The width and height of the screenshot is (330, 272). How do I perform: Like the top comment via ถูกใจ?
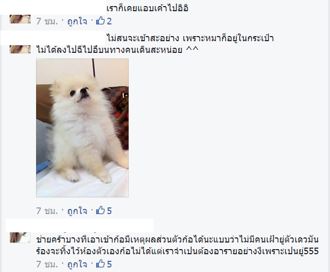click(77, 21)
